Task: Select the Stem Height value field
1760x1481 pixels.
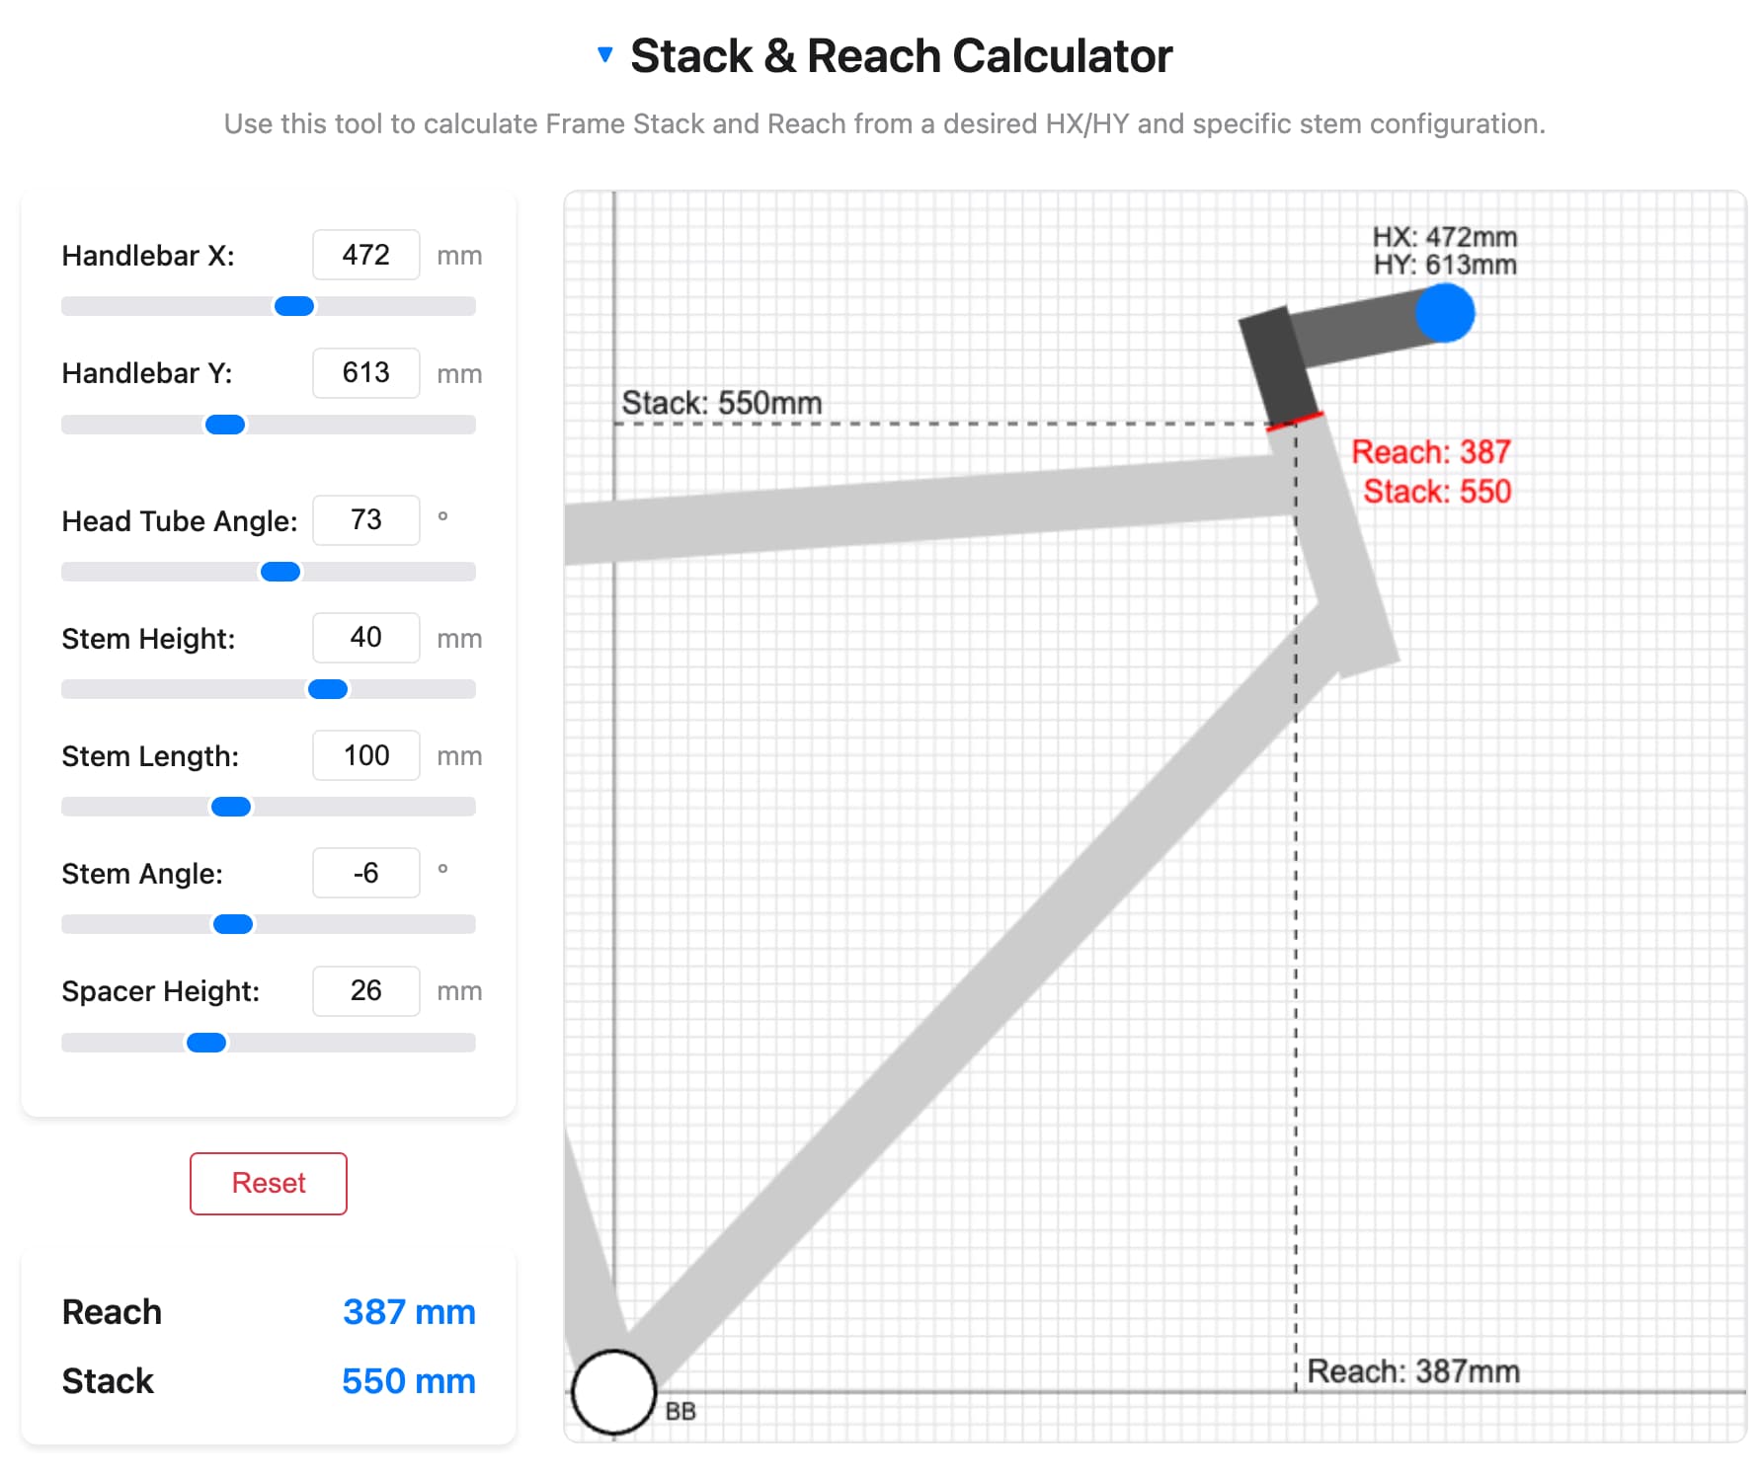Action: point(365,638)
